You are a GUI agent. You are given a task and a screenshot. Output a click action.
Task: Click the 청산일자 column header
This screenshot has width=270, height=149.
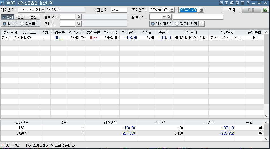tap(10, 32)
